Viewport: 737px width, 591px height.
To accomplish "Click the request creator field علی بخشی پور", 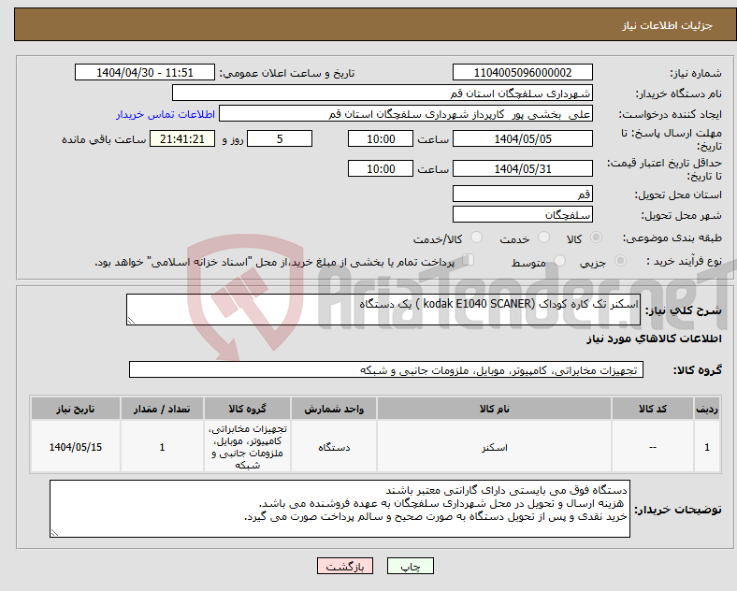I will (406, 114).
